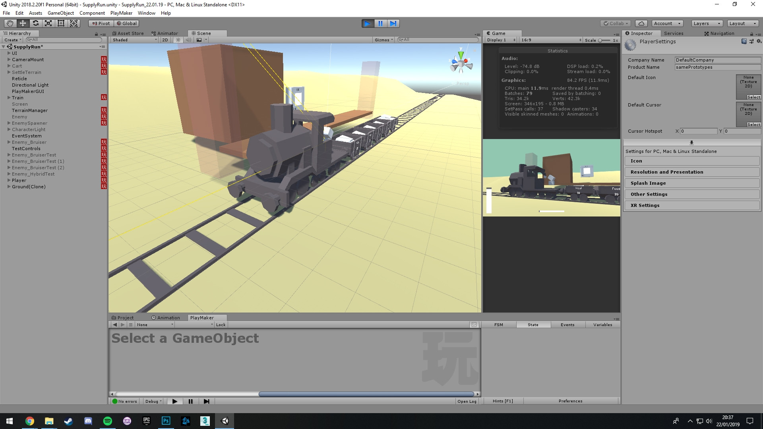Select the Scale tool
Screen dimensions: 763x429
click(48, 23)
